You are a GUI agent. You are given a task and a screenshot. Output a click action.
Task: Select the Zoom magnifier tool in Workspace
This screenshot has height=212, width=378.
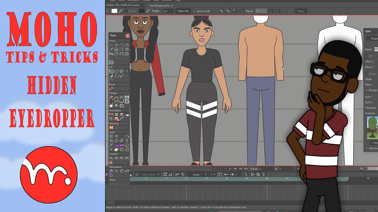[116, 171]
